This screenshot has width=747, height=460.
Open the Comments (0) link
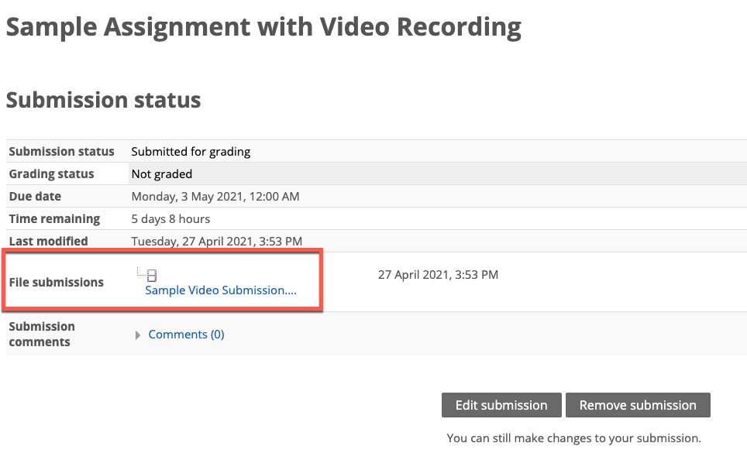tap(186, 335)
